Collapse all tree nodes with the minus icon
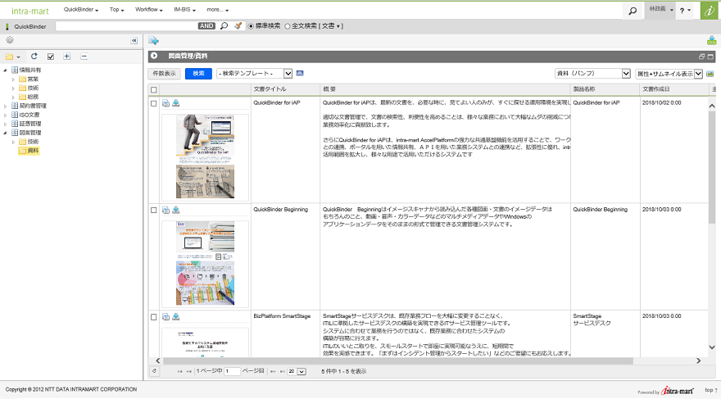721x399 pixels. coord(84,56)
